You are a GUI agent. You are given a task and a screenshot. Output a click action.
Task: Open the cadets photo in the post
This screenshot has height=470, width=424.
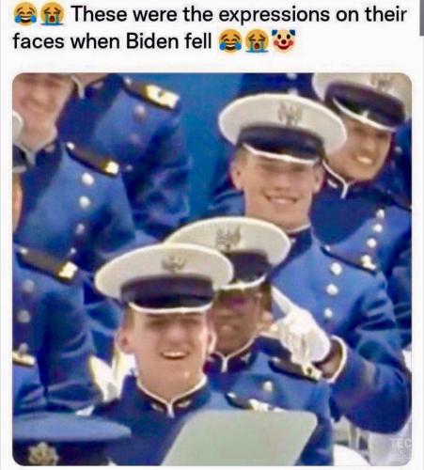(212, 269)
